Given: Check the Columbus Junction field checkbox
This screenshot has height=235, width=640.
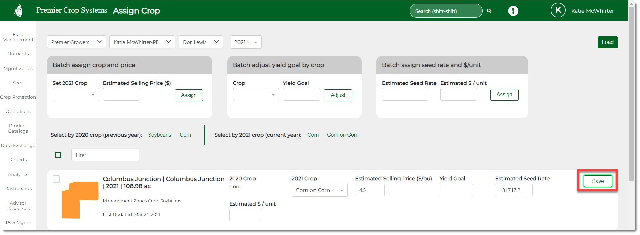Looking at the screenshot, I should [x=57, y=179].
